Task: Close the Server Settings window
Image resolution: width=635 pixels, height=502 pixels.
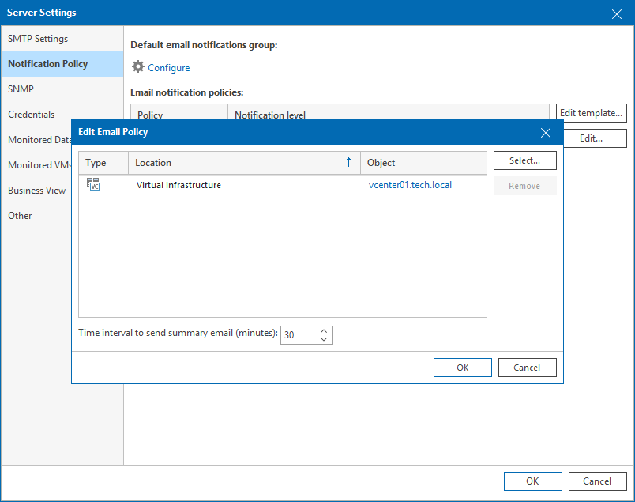Action: pyautogui.click(x=617, y=13)
